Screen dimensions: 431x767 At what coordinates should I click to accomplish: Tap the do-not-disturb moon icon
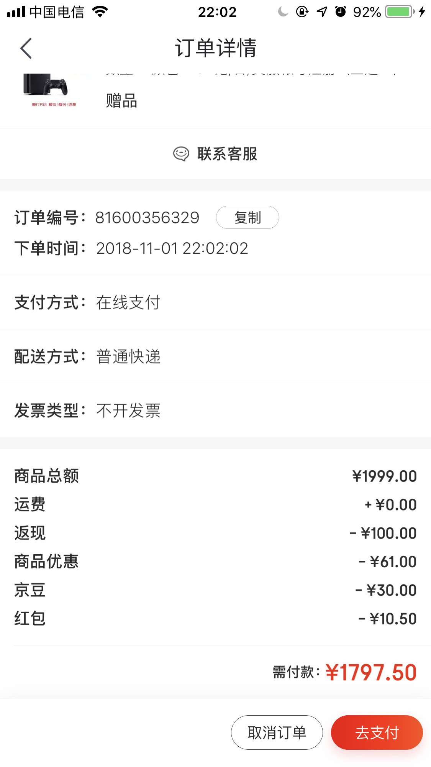tap(283, 12)
